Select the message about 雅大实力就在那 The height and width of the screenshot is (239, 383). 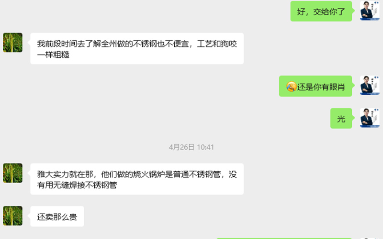tap(137, 179)
